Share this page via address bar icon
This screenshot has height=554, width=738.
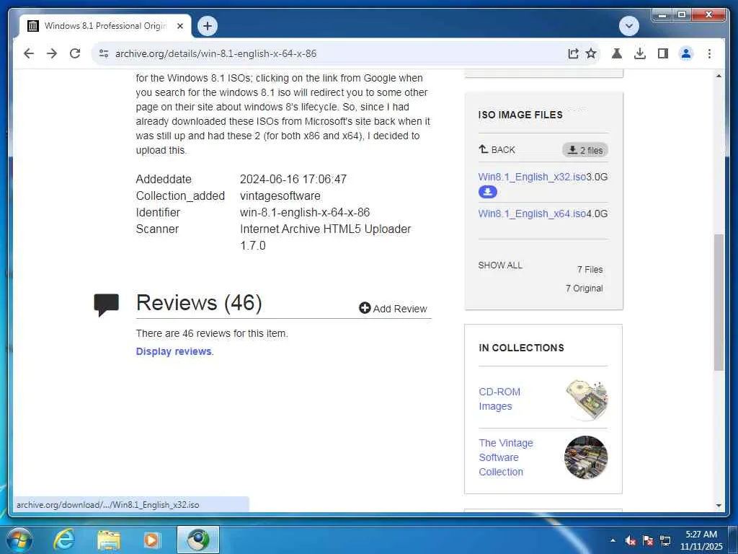573,53
